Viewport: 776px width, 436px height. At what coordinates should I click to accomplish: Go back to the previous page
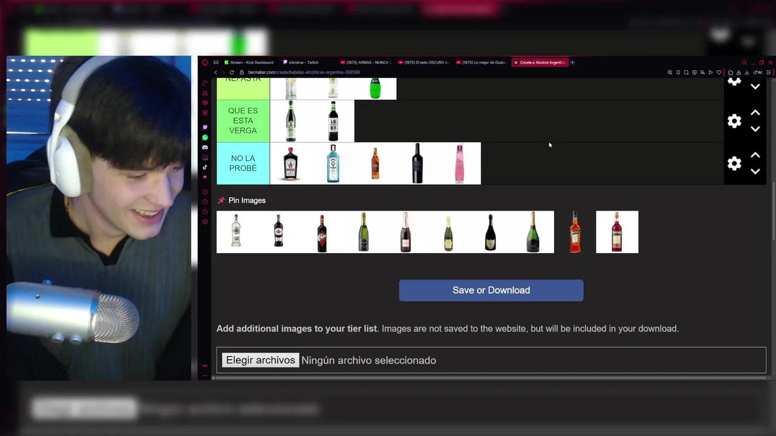pos(215,72)
